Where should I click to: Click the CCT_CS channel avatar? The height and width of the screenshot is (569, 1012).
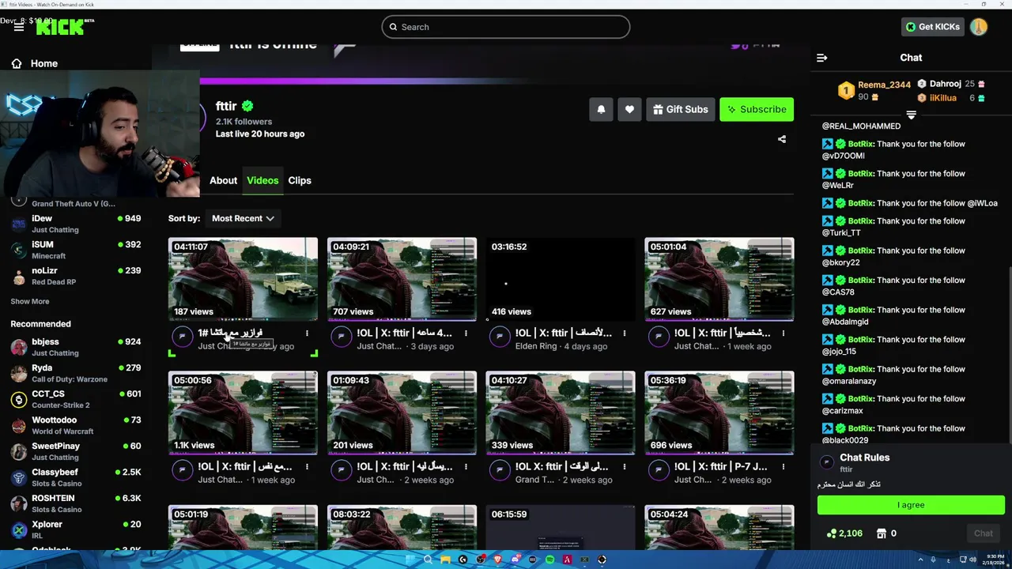coord(18,399)
